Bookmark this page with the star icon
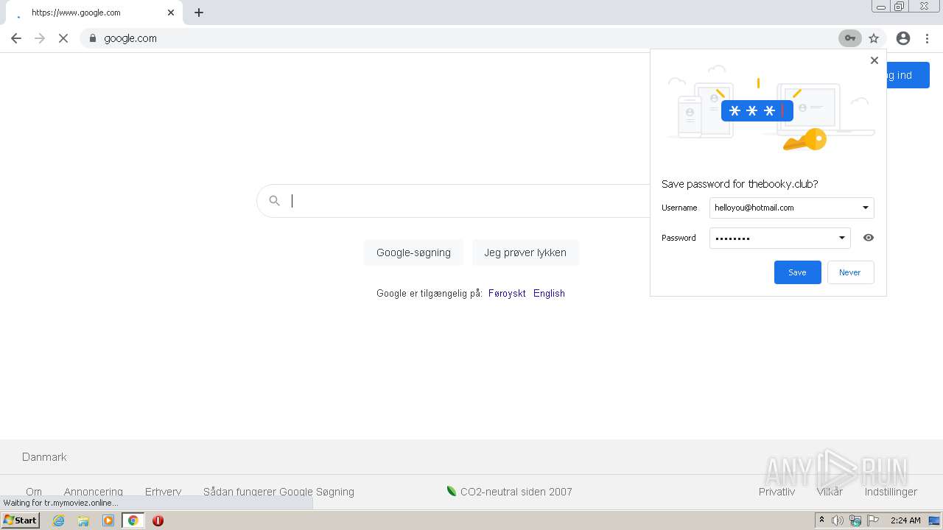 [x=874, y=38]
